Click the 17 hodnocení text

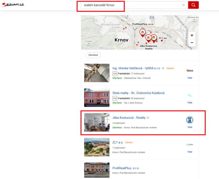click(x=138, y=74)
